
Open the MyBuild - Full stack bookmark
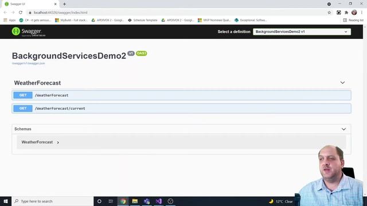pos(71,21)
